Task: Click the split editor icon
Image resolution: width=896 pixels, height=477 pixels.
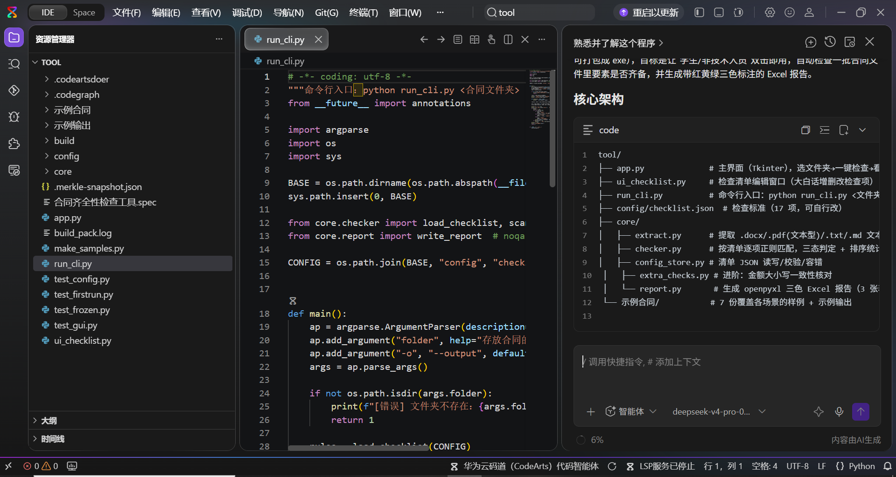Action: [x=508, y=40]
